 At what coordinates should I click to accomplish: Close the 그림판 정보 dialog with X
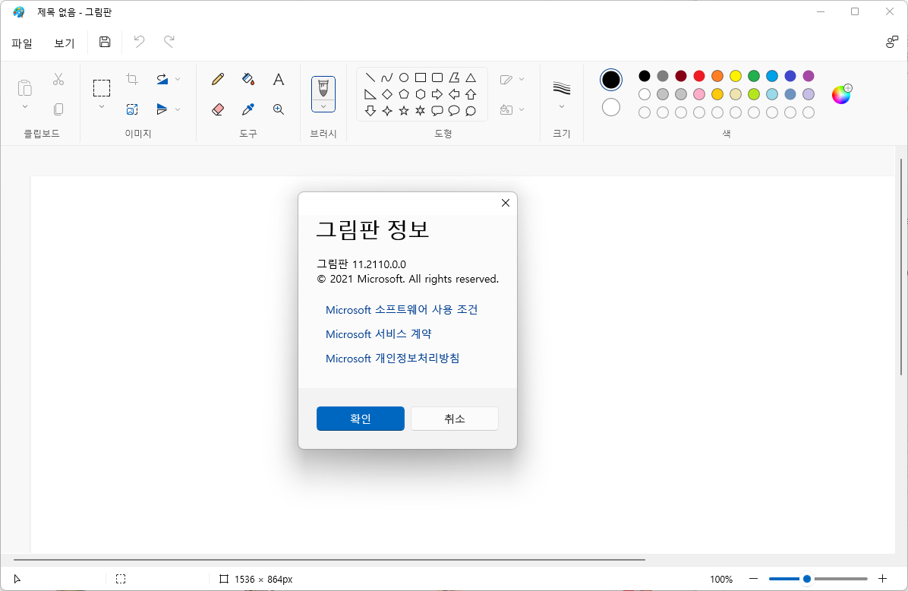(x=506, y=203)
